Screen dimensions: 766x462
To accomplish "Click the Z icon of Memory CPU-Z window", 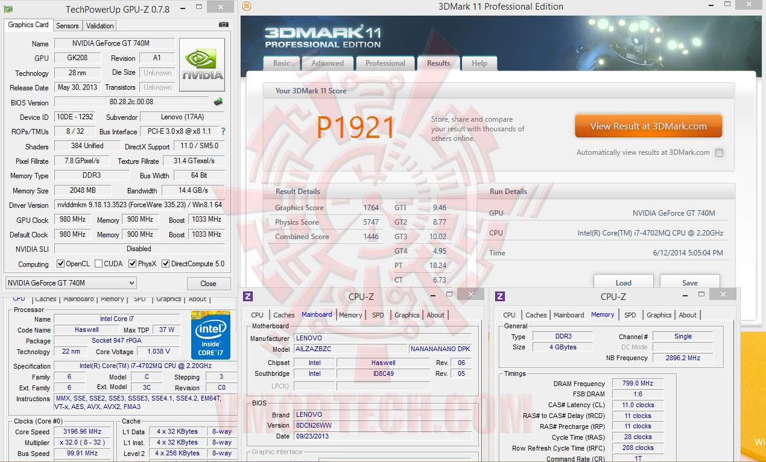I will tap(500, 296).
